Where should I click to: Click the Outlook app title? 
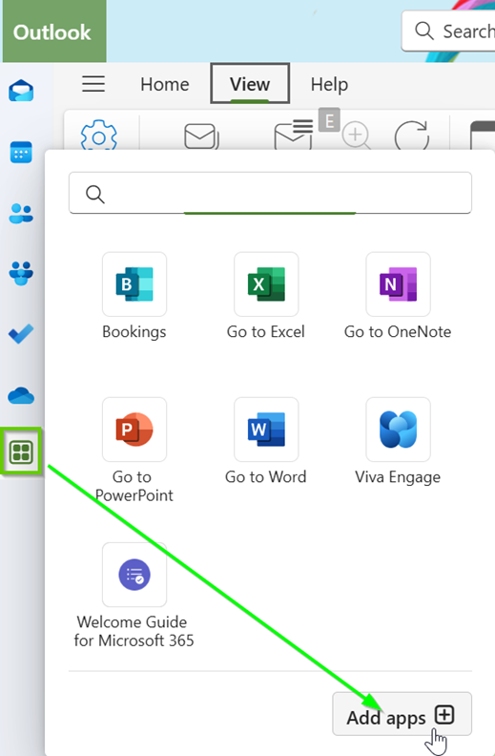click(x=52, y=32)
